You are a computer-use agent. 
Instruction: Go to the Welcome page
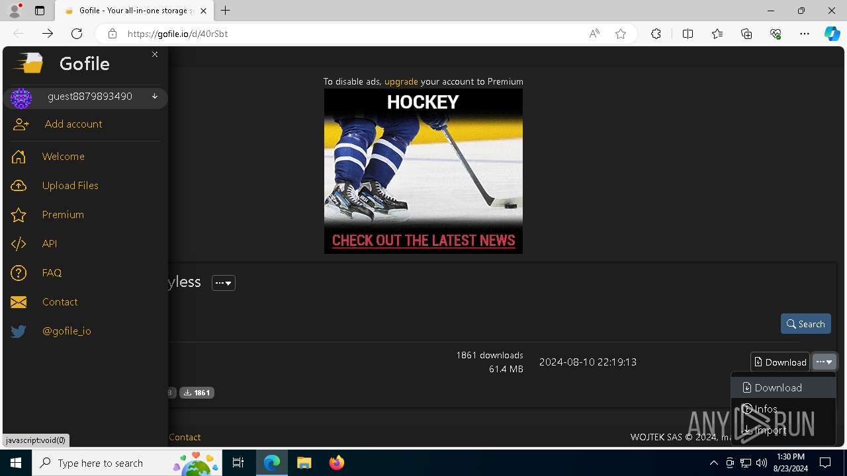click(64, 157)
